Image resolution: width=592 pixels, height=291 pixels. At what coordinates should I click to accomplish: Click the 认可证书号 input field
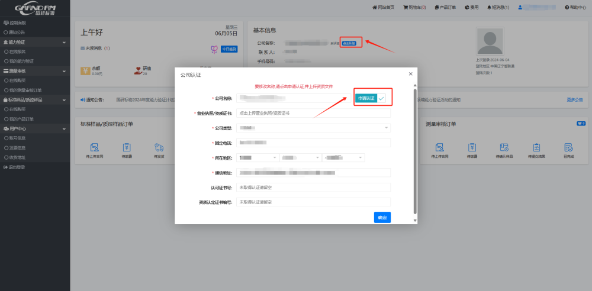[x=313, y=187]
